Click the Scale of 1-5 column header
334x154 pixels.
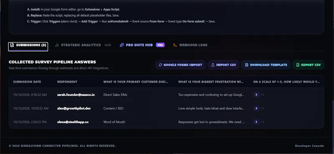click(x=286, y=82)
